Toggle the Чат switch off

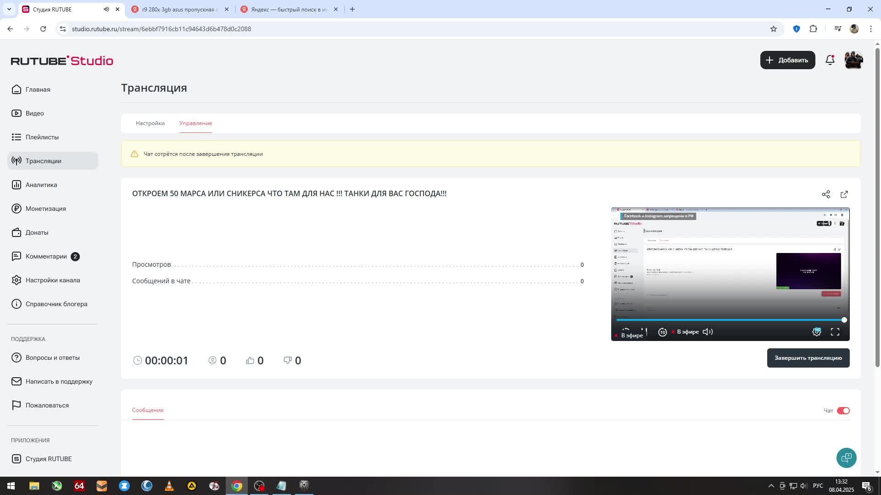click(843, 411)
